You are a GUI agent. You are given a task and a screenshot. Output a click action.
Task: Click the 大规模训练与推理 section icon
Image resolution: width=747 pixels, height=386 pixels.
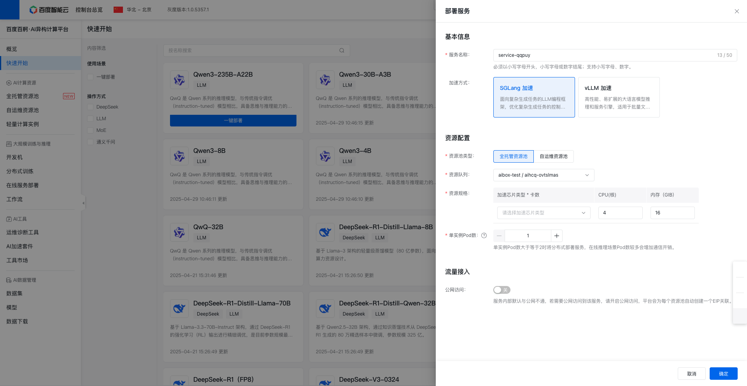click(9, 144)
